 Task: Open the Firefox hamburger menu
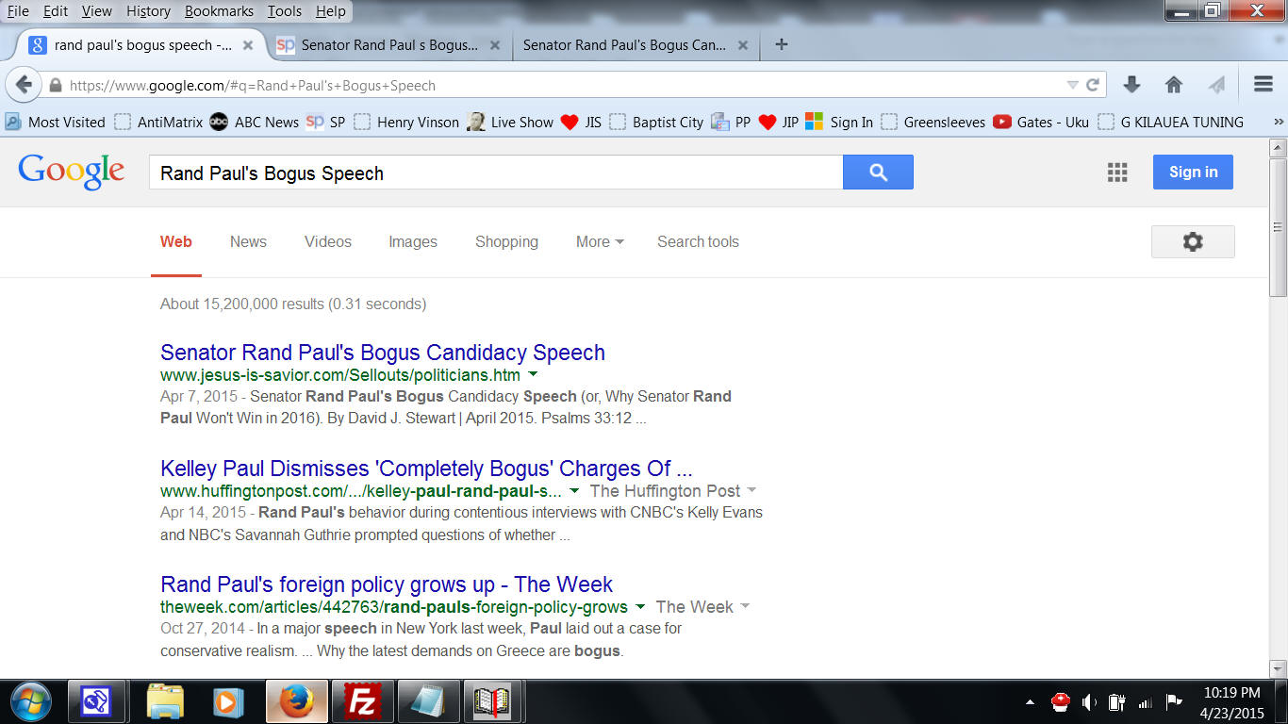[x=1263, y=85]
